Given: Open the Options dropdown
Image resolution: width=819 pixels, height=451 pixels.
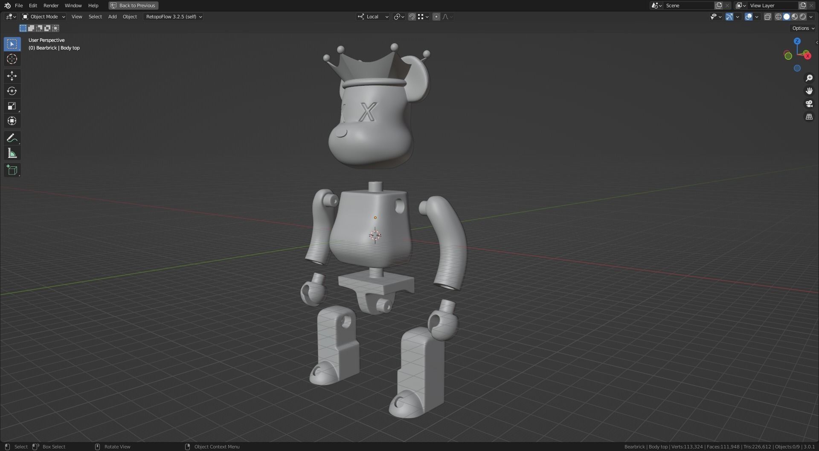Looking at the screenshot, I should pos(803,28).
